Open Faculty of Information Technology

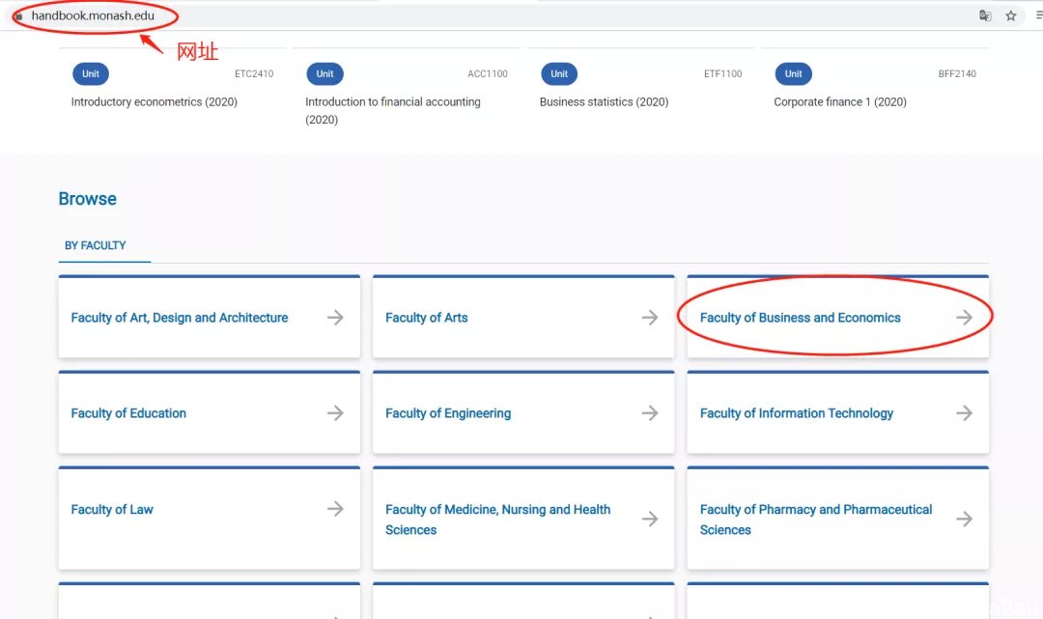(x=838, y=412)
